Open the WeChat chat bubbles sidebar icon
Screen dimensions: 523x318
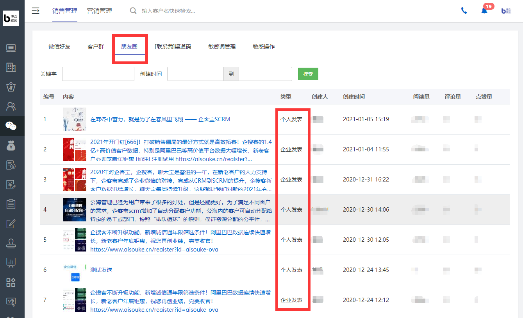11,126
